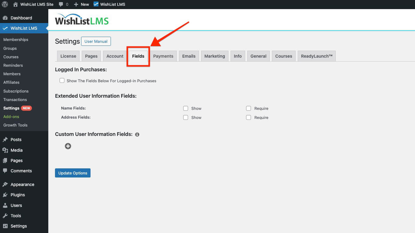415x233 pixels.
Task: Open the Marketing settings tab
Action: point(214,56)
